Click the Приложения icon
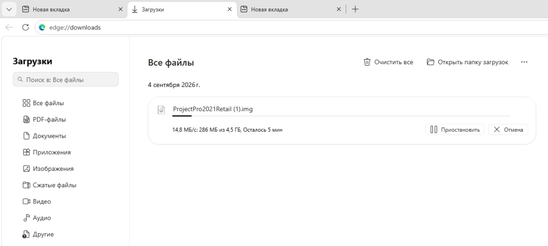This screenshot has height=246, width=548. point(26,152)
